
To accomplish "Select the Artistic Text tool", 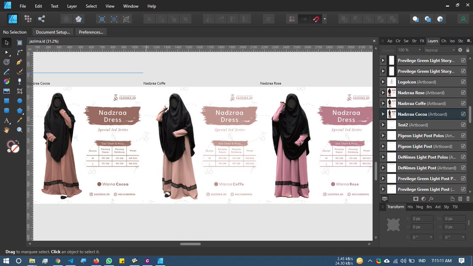I will [x=7, y=120].
